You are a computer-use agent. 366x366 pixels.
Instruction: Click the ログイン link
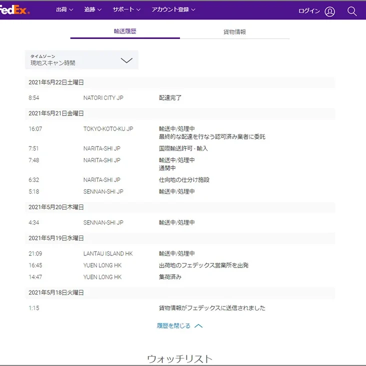click(309, 11)
